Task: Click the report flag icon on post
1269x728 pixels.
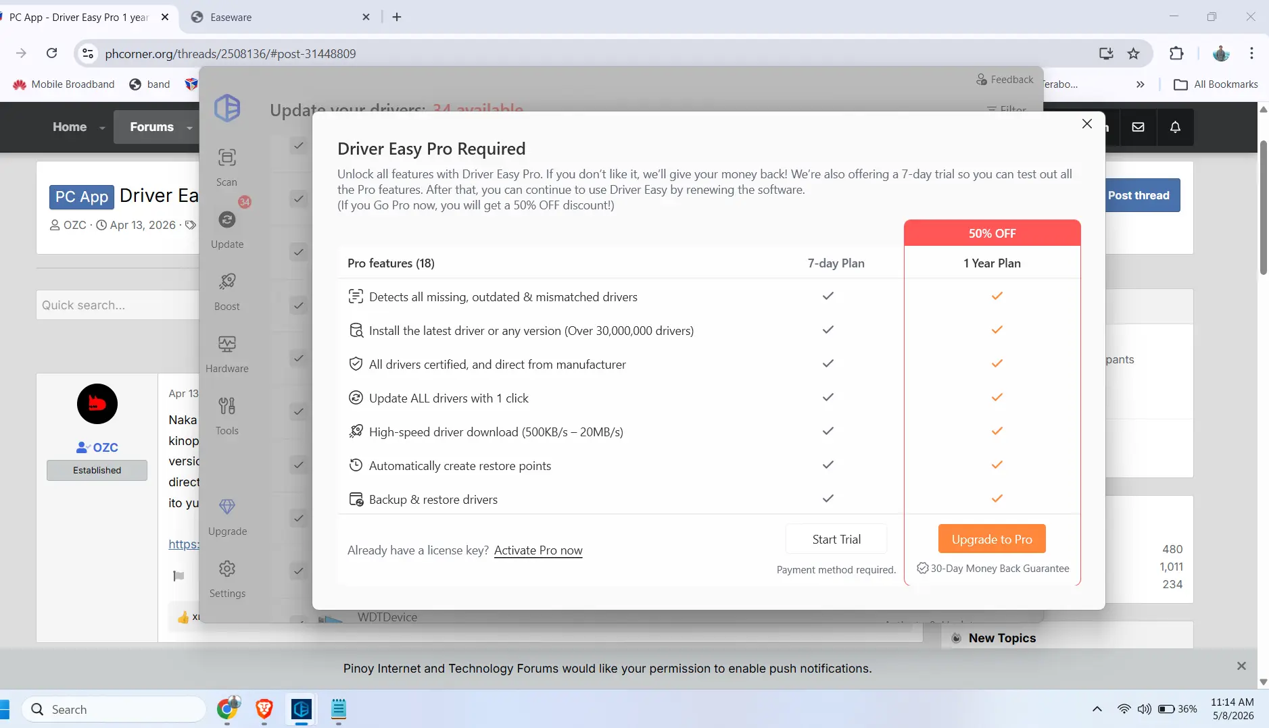Action: coord(178,576)
